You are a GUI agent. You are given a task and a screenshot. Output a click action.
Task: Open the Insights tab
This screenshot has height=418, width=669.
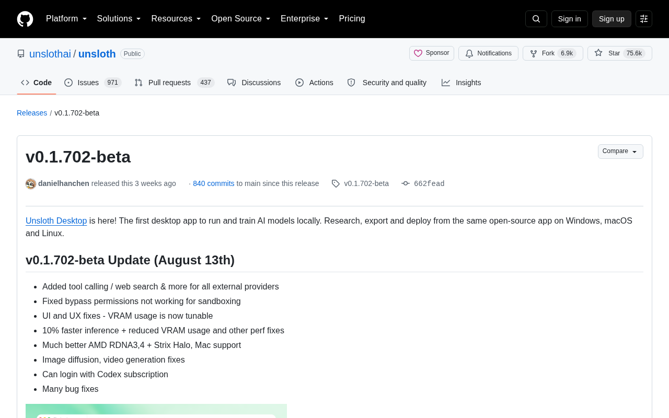(462, 83)
